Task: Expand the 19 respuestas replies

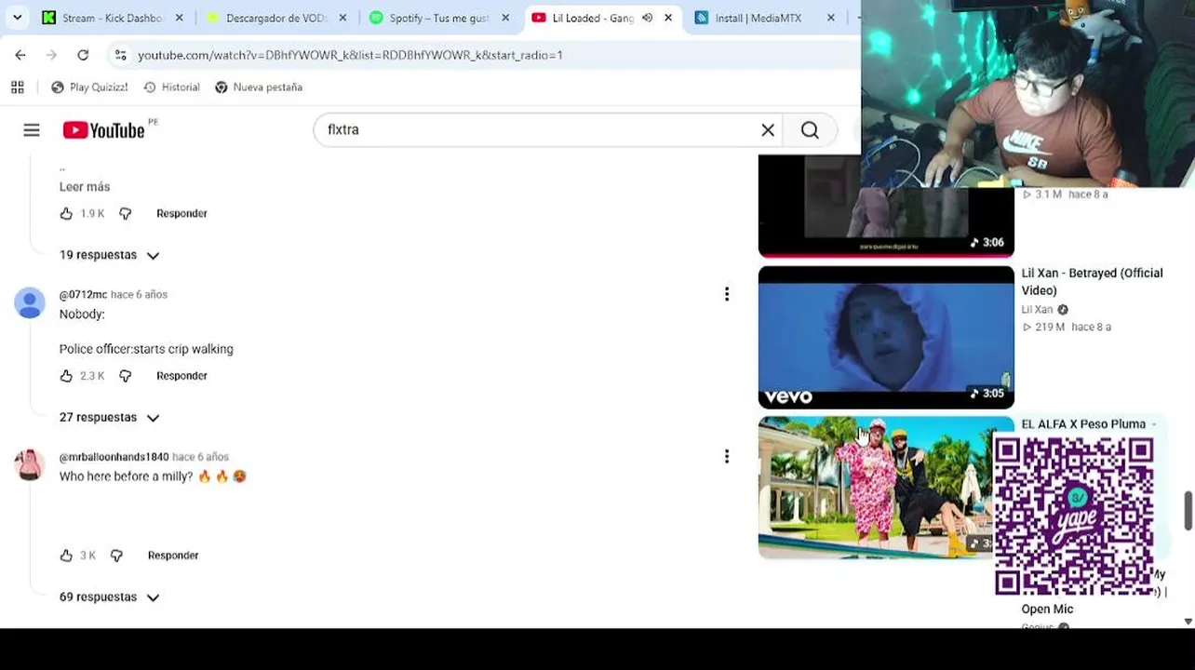Action: coord(110,255)
